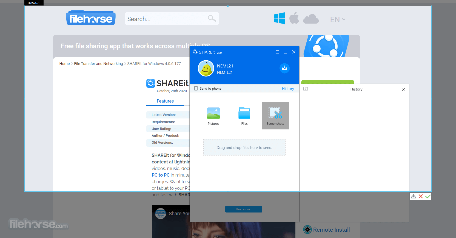
Task: Select the Windows platform icon
Action: click(280, 18)
